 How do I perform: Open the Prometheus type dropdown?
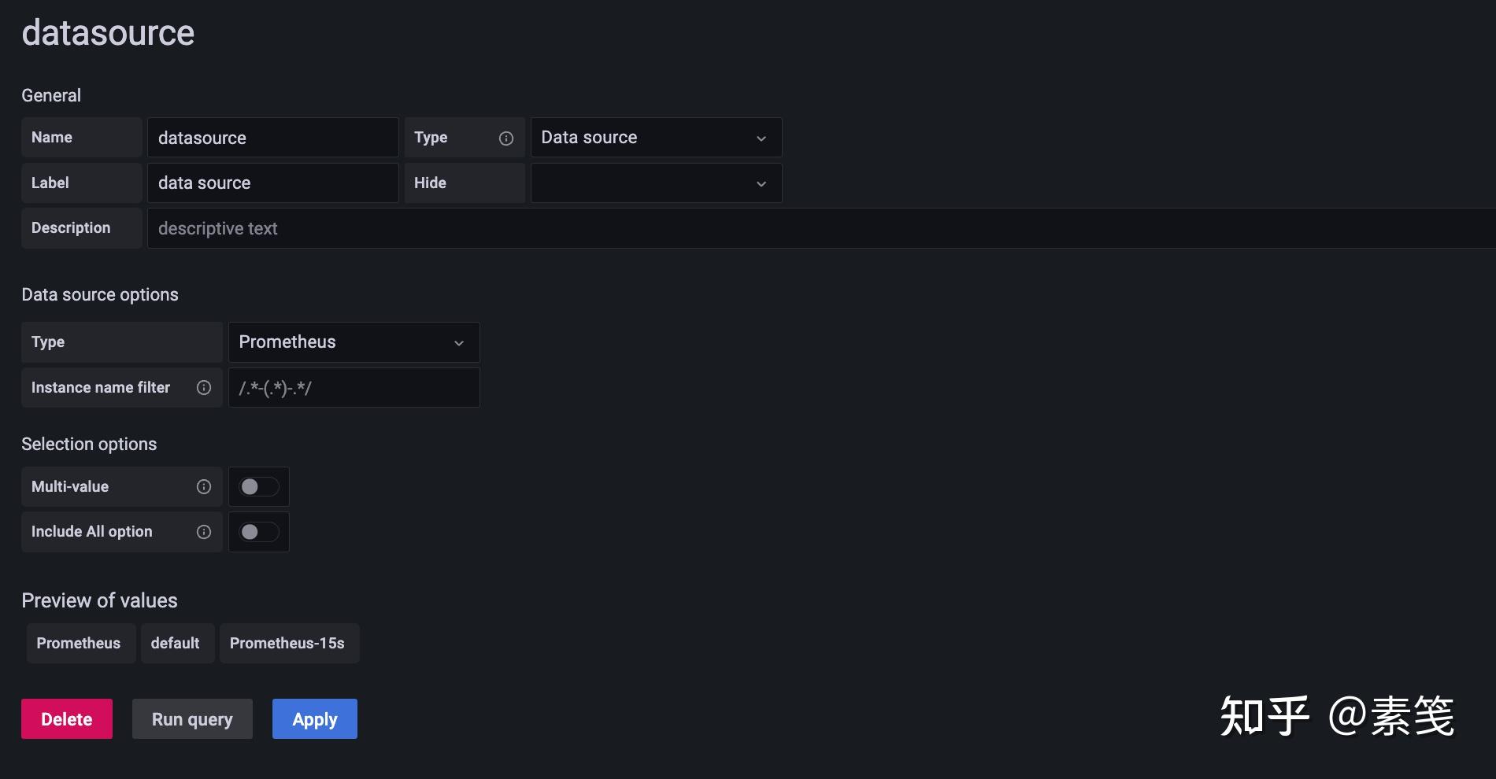tap(354, 342)
